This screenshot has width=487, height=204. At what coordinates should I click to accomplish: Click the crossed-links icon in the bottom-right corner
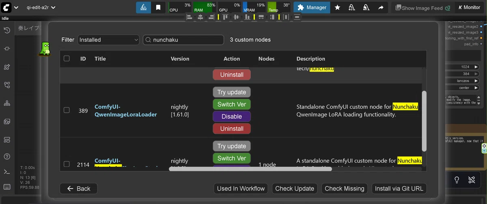point(471,179)
